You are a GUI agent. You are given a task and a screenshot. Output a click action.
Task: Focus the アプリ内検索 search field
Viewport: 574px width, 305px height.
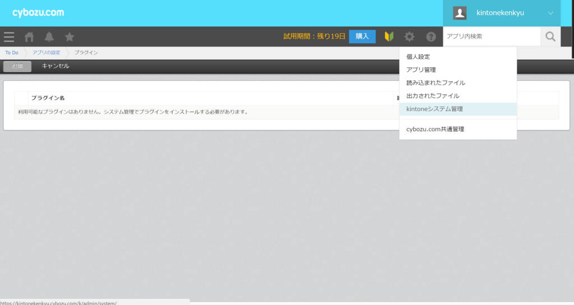492,36
